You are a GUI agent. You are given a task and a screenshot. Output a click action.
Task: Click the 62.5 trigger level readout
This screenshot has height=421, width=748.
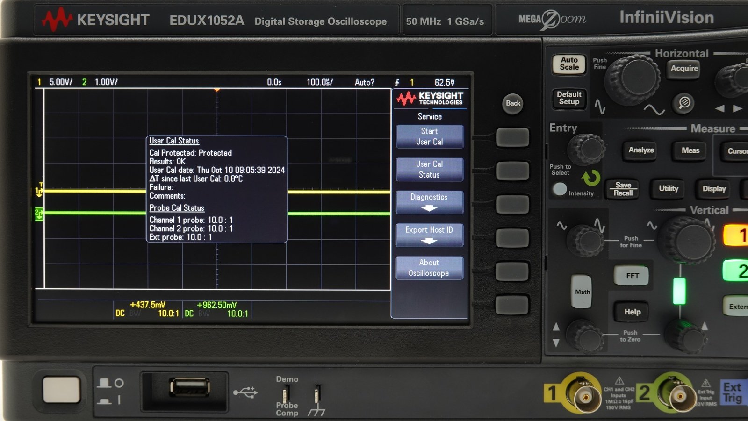pyautogui.click(x=444, y=82)
